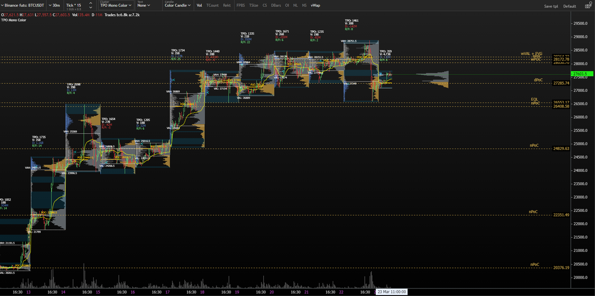Open the Candle Color Candle dropdown

[x=178, y=5]
